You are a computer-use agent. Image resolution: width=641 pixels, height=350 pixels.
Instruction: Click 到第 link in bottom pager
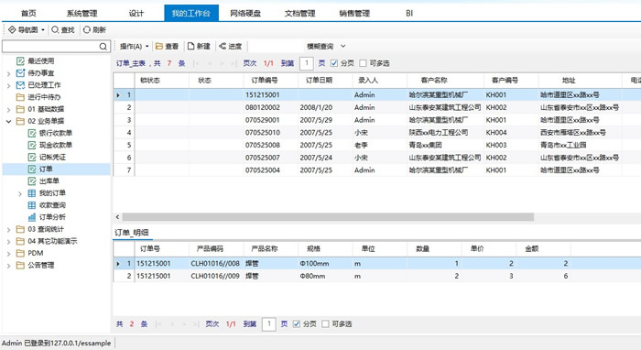(249, 323)
